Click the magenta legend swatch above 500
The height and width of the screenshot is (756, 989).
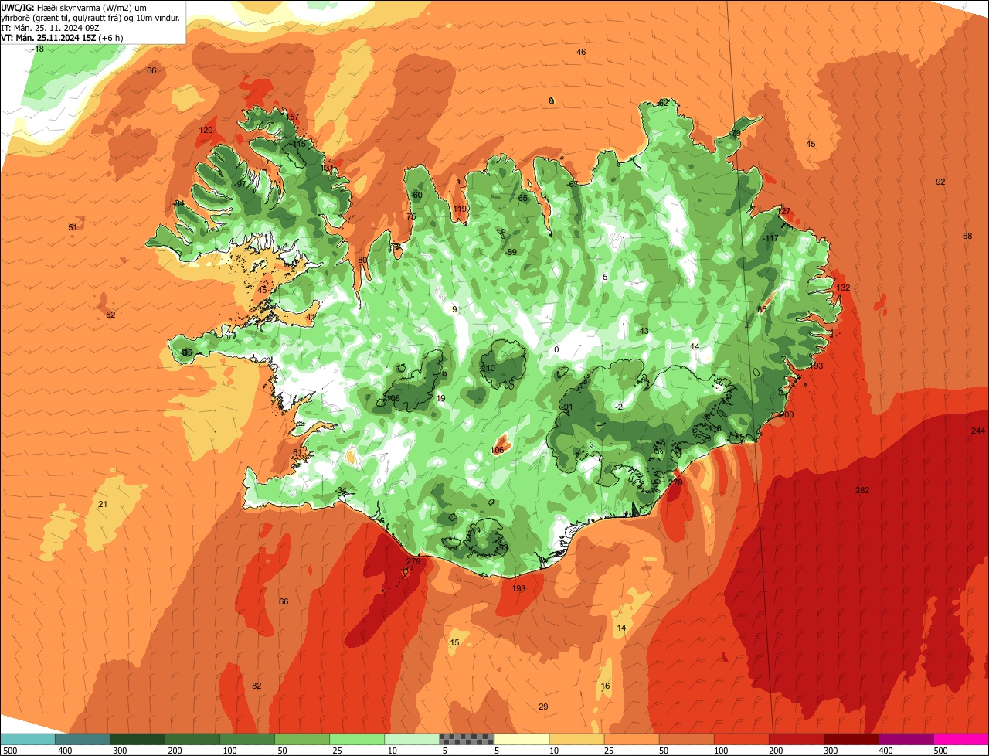click(x=961, y=739)
